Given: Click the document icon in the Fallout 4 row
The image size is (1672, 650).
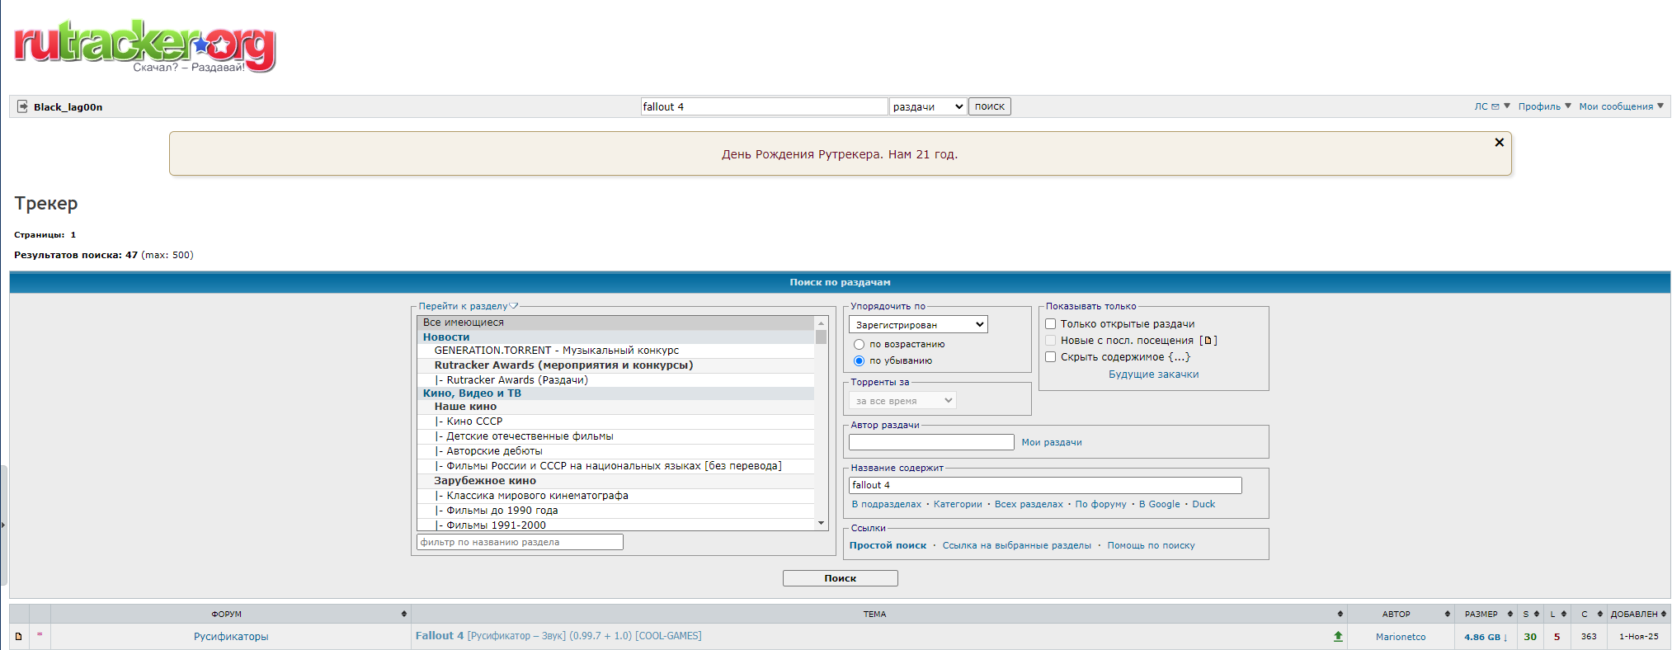Looking at the screenshot, I should tap(19, 637).
